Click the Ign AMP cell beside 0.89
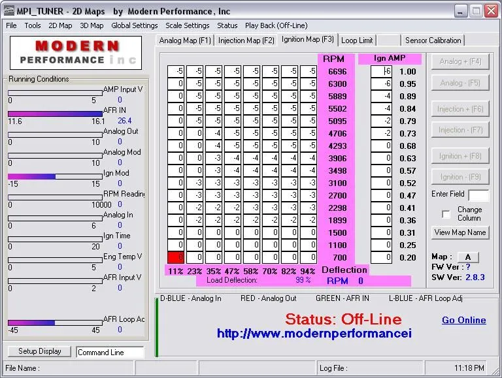Viewport: 502px width, 378px height. [381, 96]
